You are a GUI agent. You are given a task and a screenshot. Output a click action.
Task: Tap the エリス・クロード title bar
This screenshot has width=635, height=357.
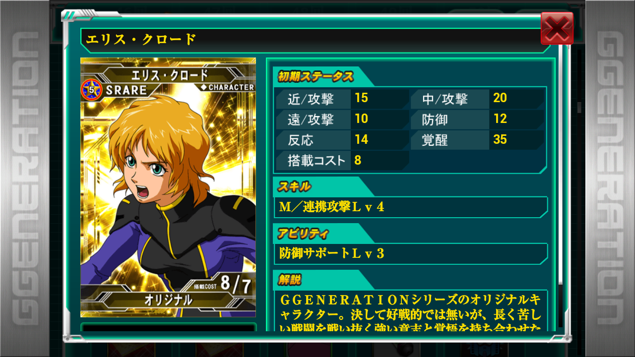pyautogui.click(x=315, y=40)
